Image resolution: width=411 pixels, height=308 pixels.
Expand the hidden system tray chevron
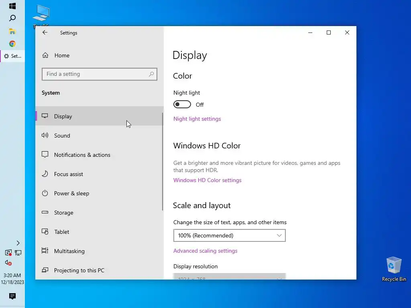coord(18,243)
